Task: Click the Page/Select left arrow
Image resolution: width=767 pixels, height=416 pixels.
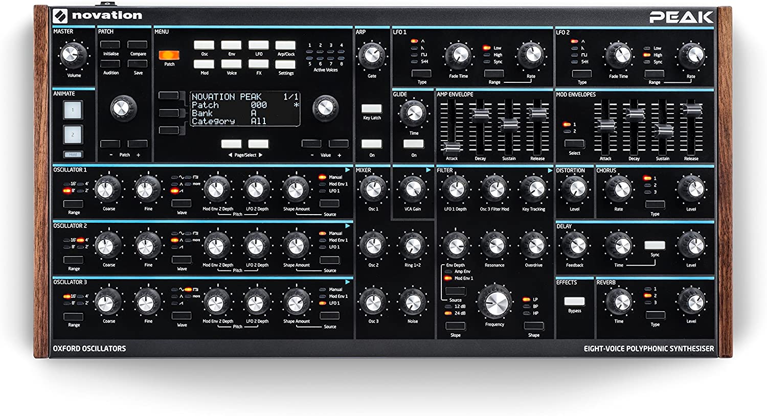Action: pyautogui.click(x=232, y=144)
